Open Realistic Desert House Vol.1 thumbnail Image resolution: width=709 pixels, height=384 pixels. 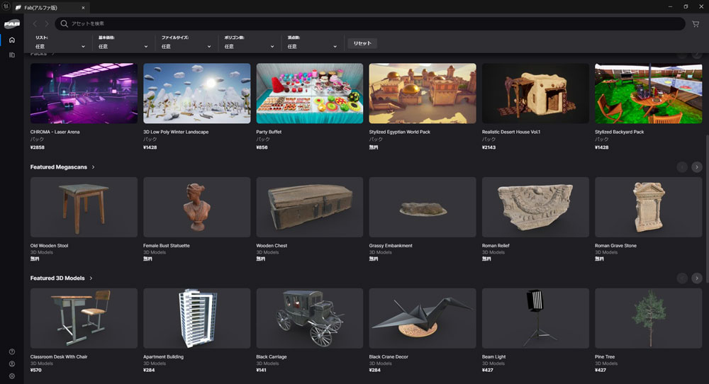[x=535, y=94]
